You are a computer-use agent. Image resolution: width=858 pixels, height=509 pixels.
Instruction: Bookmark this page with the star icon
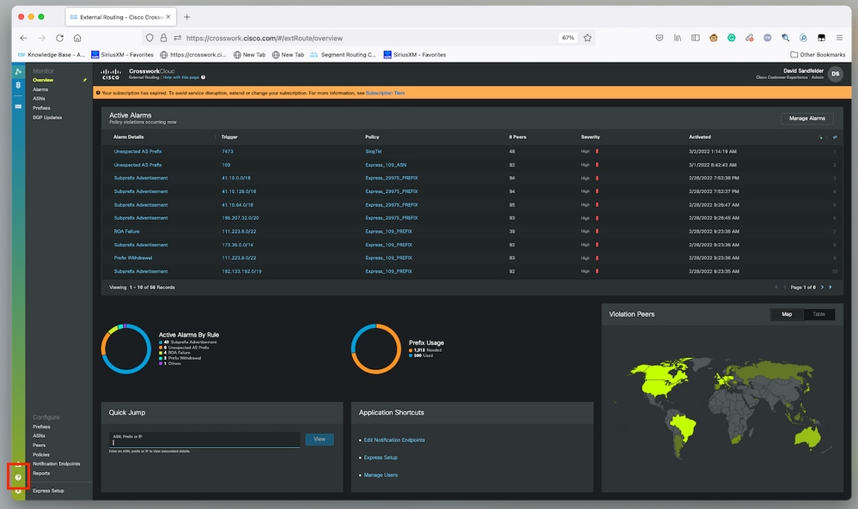point(587,39)
